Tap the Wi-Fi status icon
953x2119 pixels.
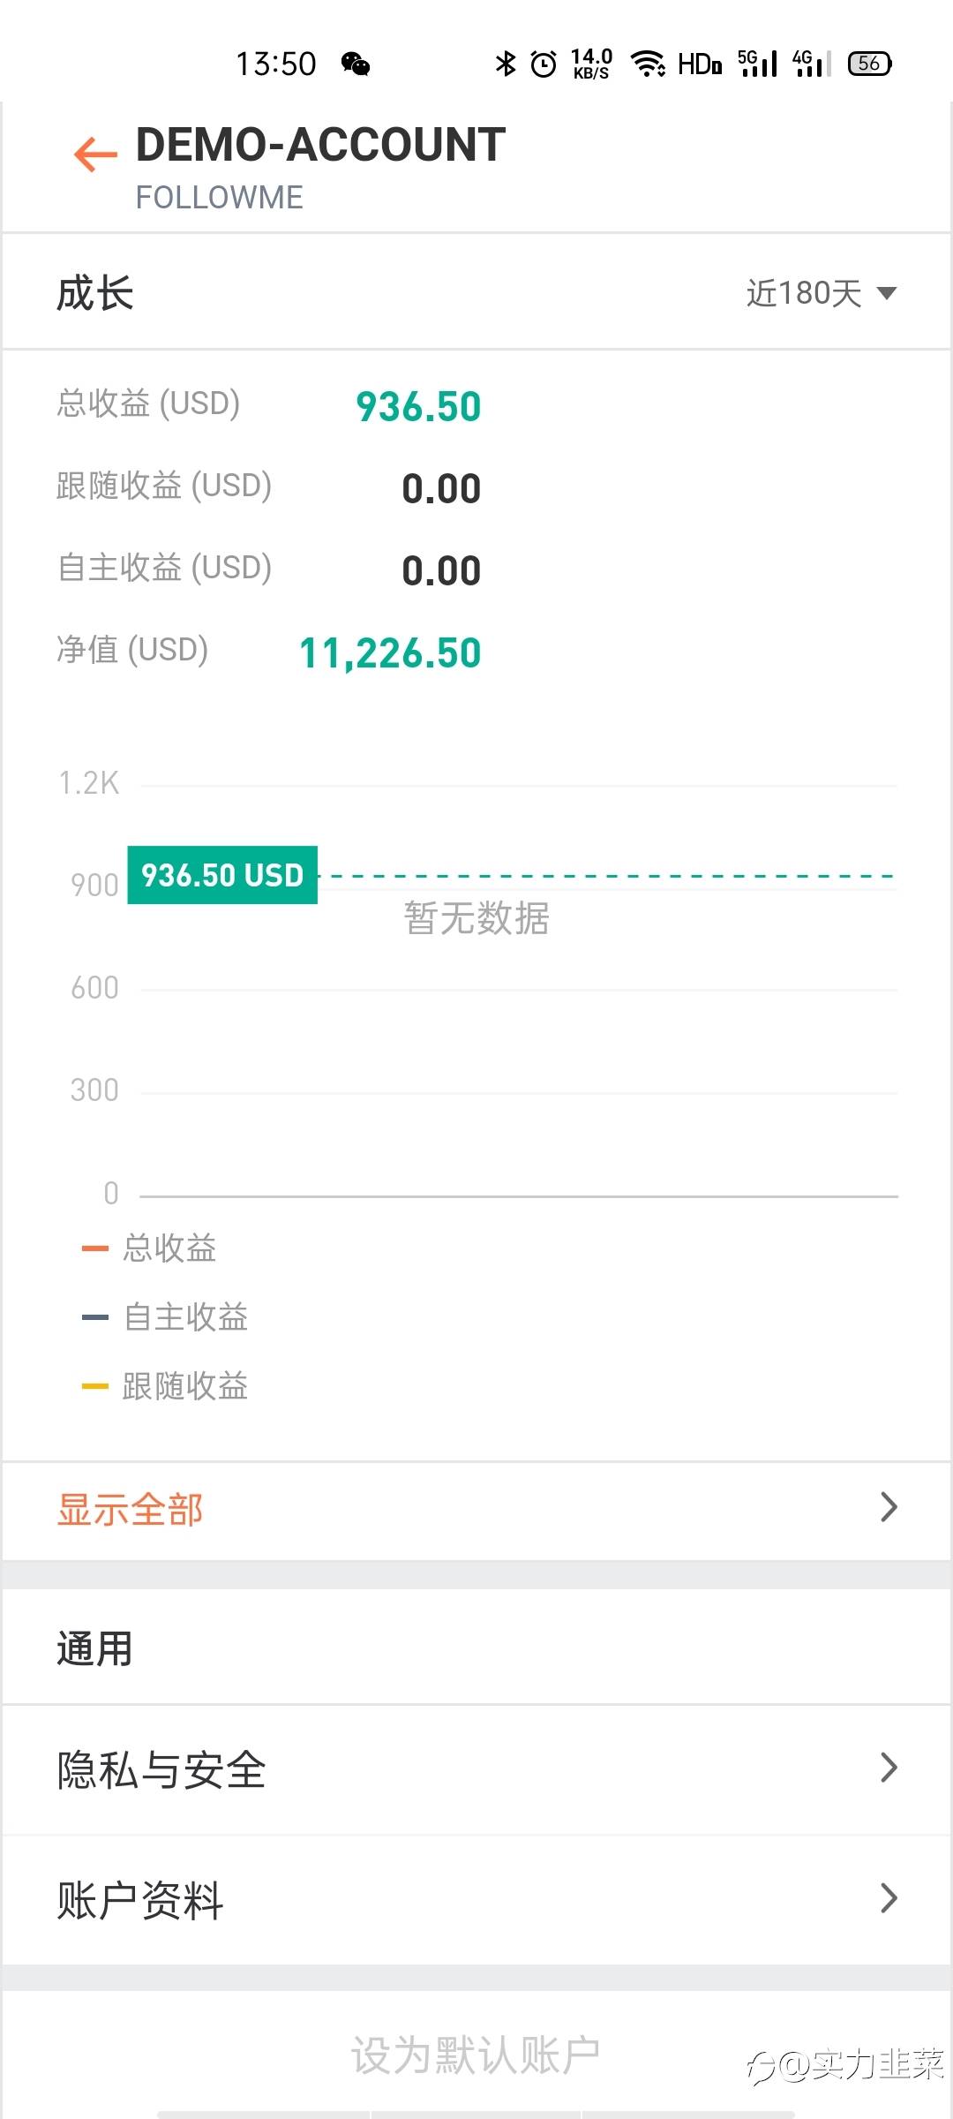[648, 64]
